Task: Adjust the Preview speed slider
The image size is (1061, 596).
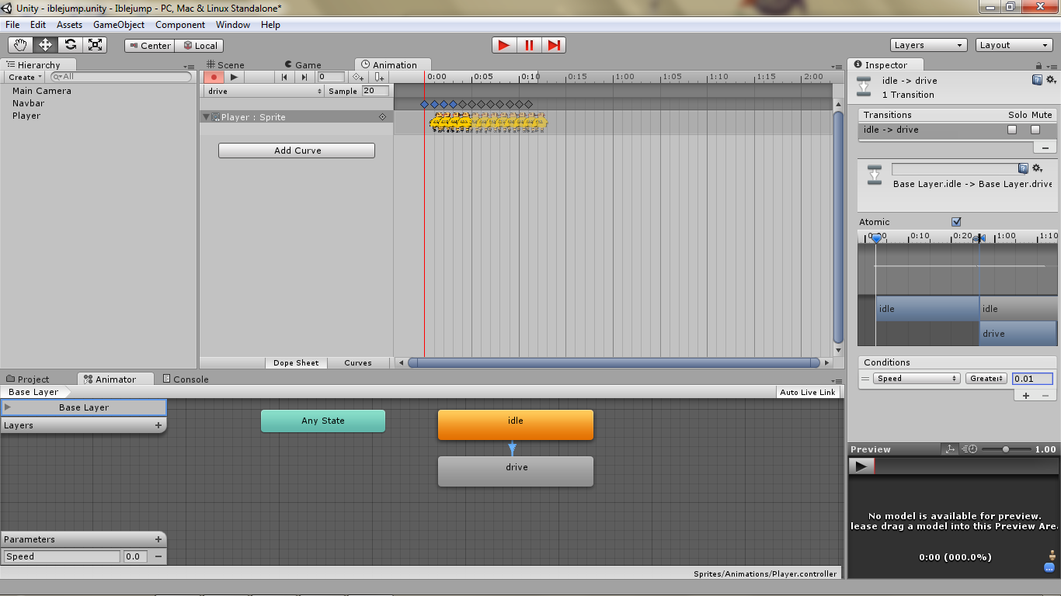Action: (x=1006, y=449)
